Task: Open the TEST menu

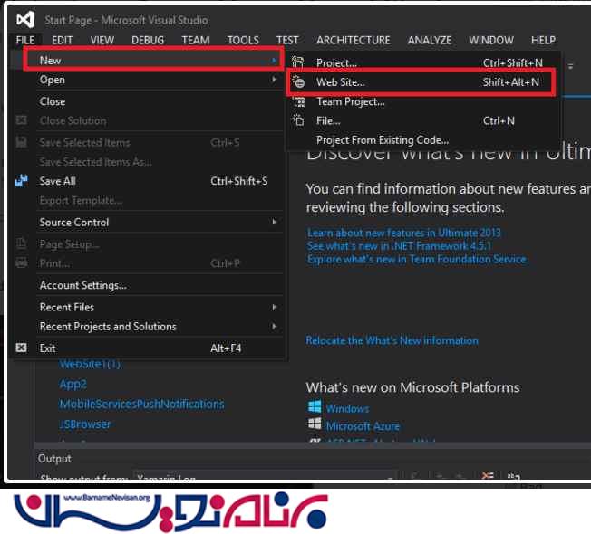Action: [287, 40]
